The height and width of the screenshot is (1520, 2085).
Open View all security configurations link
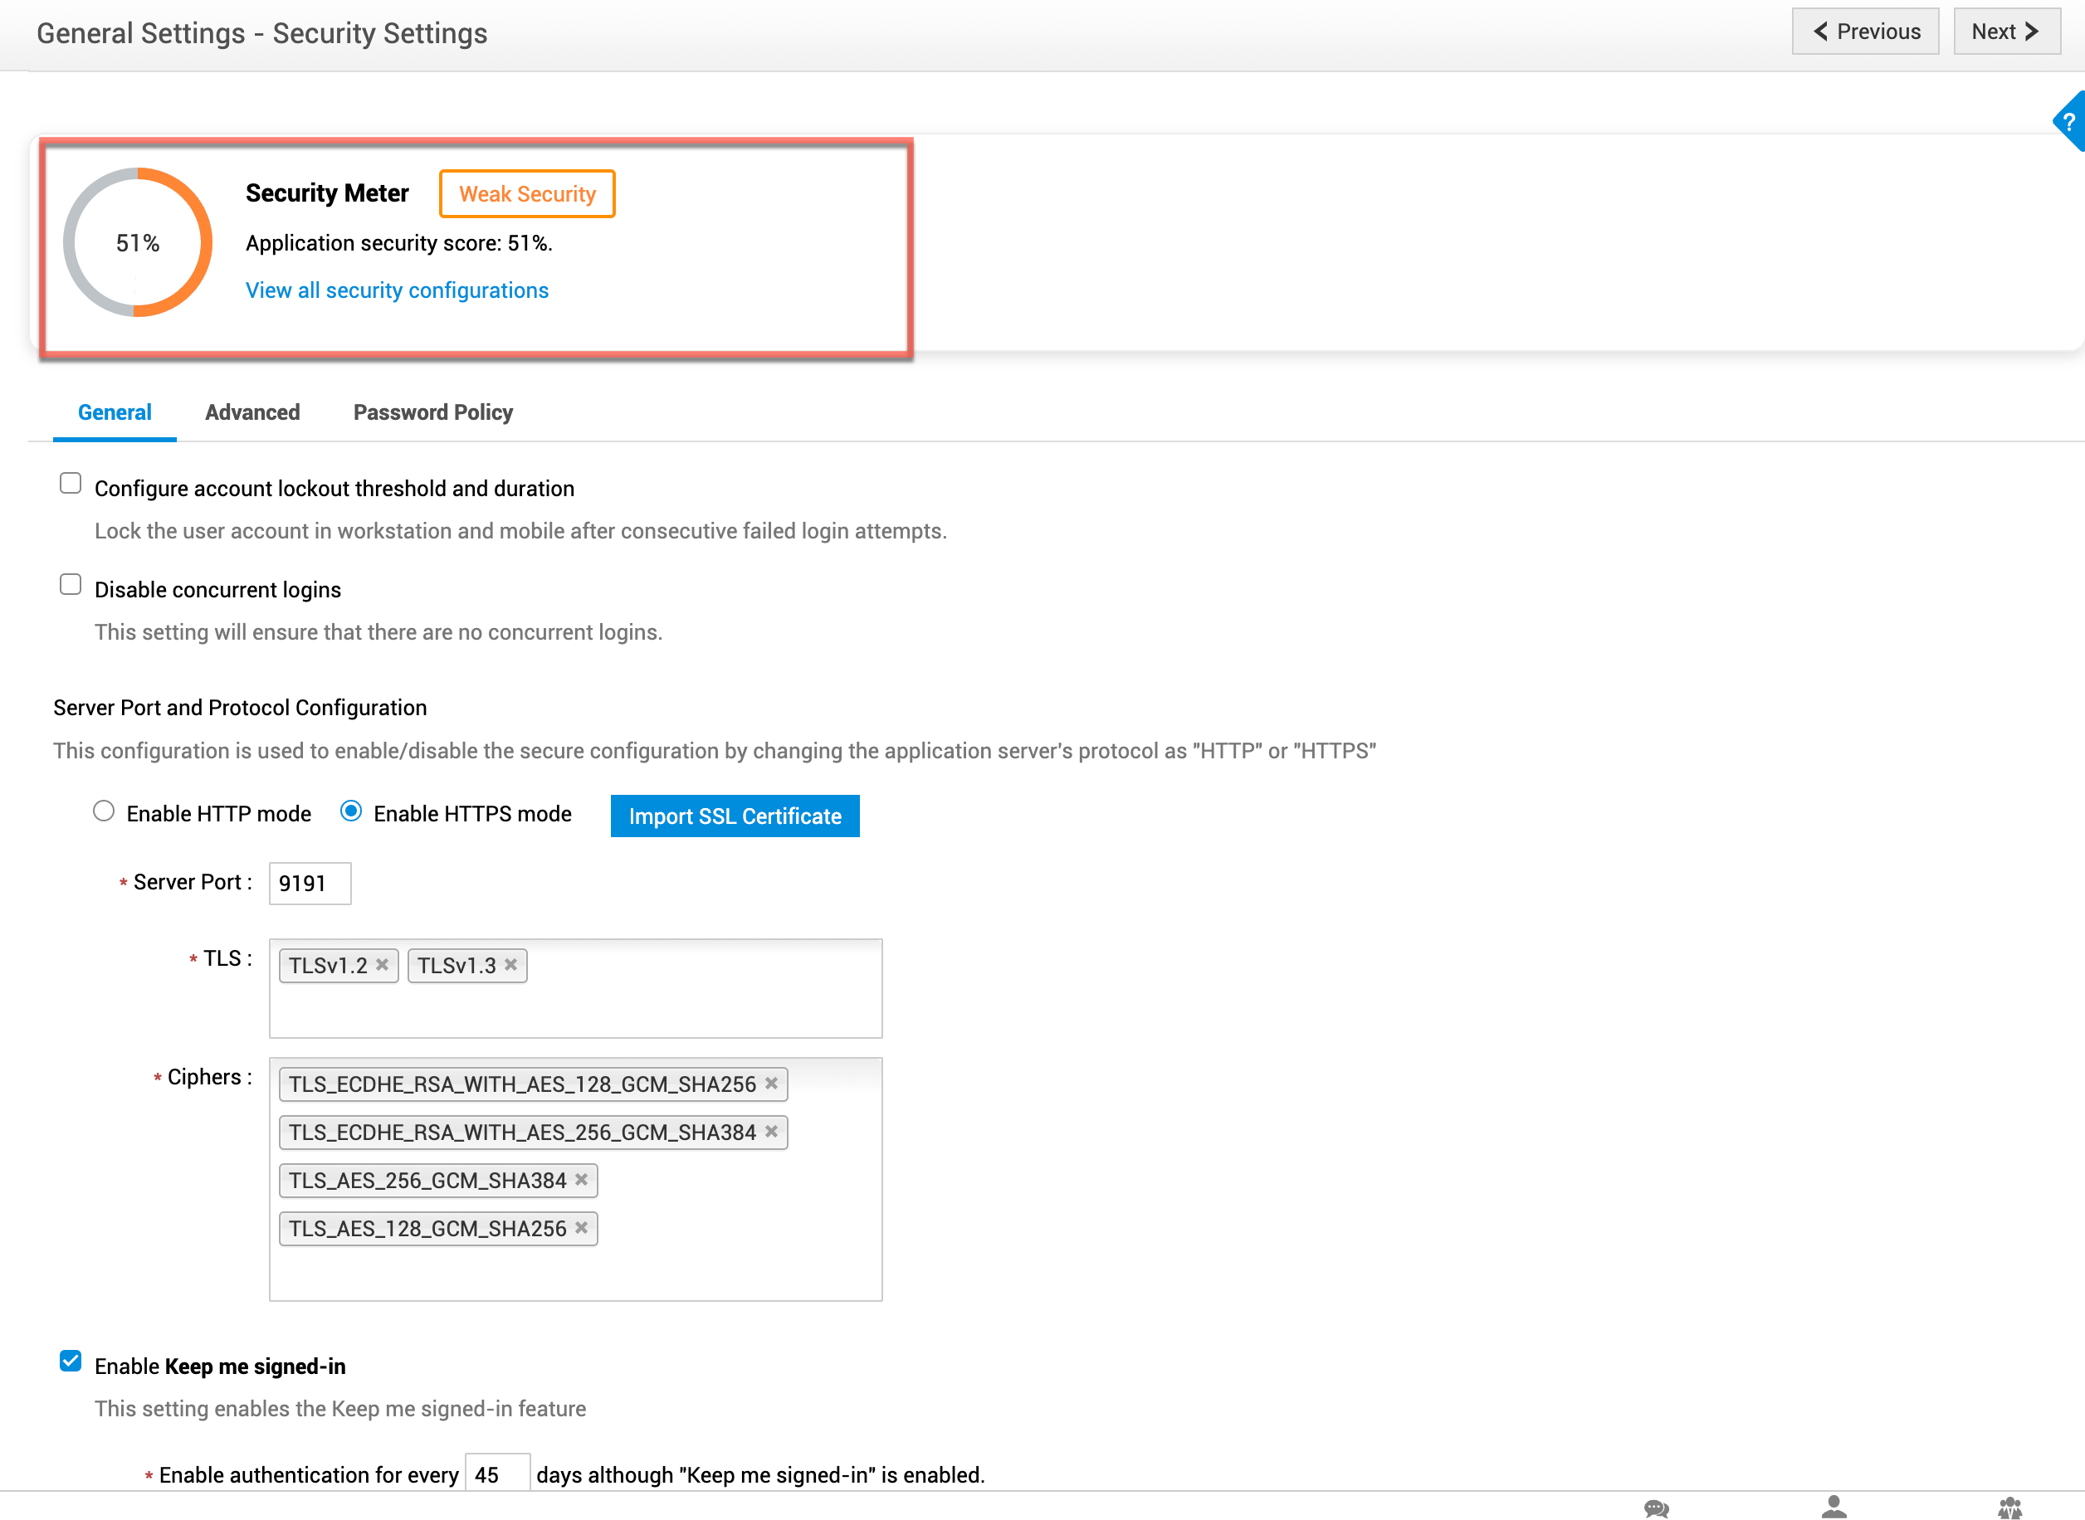coord(397,290)
